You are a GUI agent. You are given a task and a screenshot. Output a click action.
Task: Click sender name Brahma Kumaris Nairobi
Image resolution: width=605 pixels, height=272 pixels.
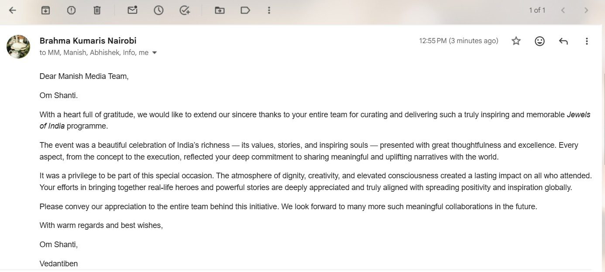tap(88, 41)
